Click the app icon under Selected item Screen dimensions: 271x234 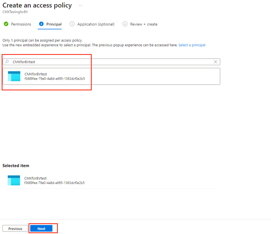click(x=14, y=180)
